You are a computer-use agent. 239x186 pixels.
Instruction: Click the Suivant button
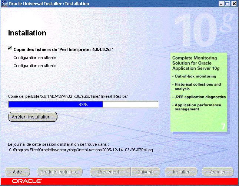pyautogui.click(x=145, y=172)
